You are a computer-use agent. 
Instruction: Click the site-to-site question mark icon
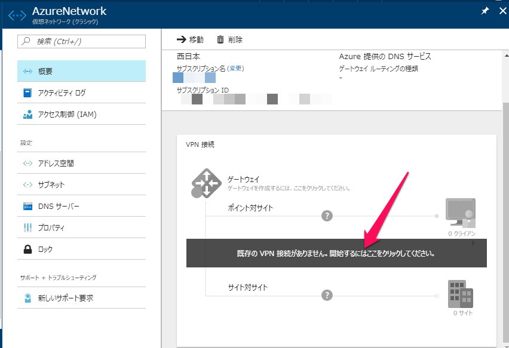pos(327,295)
